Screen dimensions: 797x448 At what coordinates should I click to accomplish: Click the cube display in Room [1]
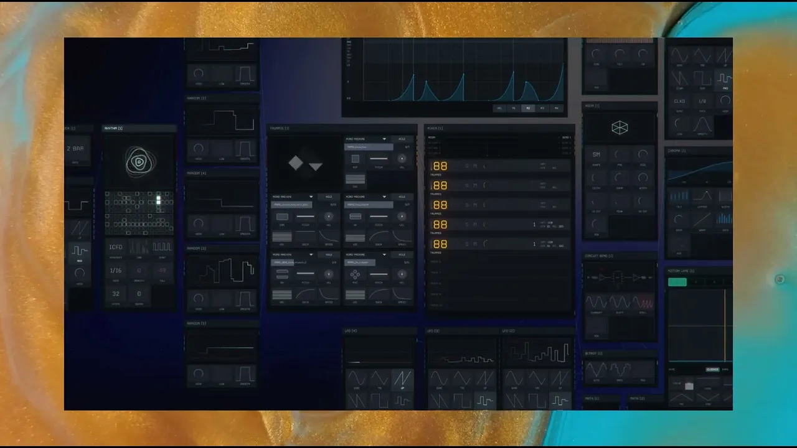620,128
